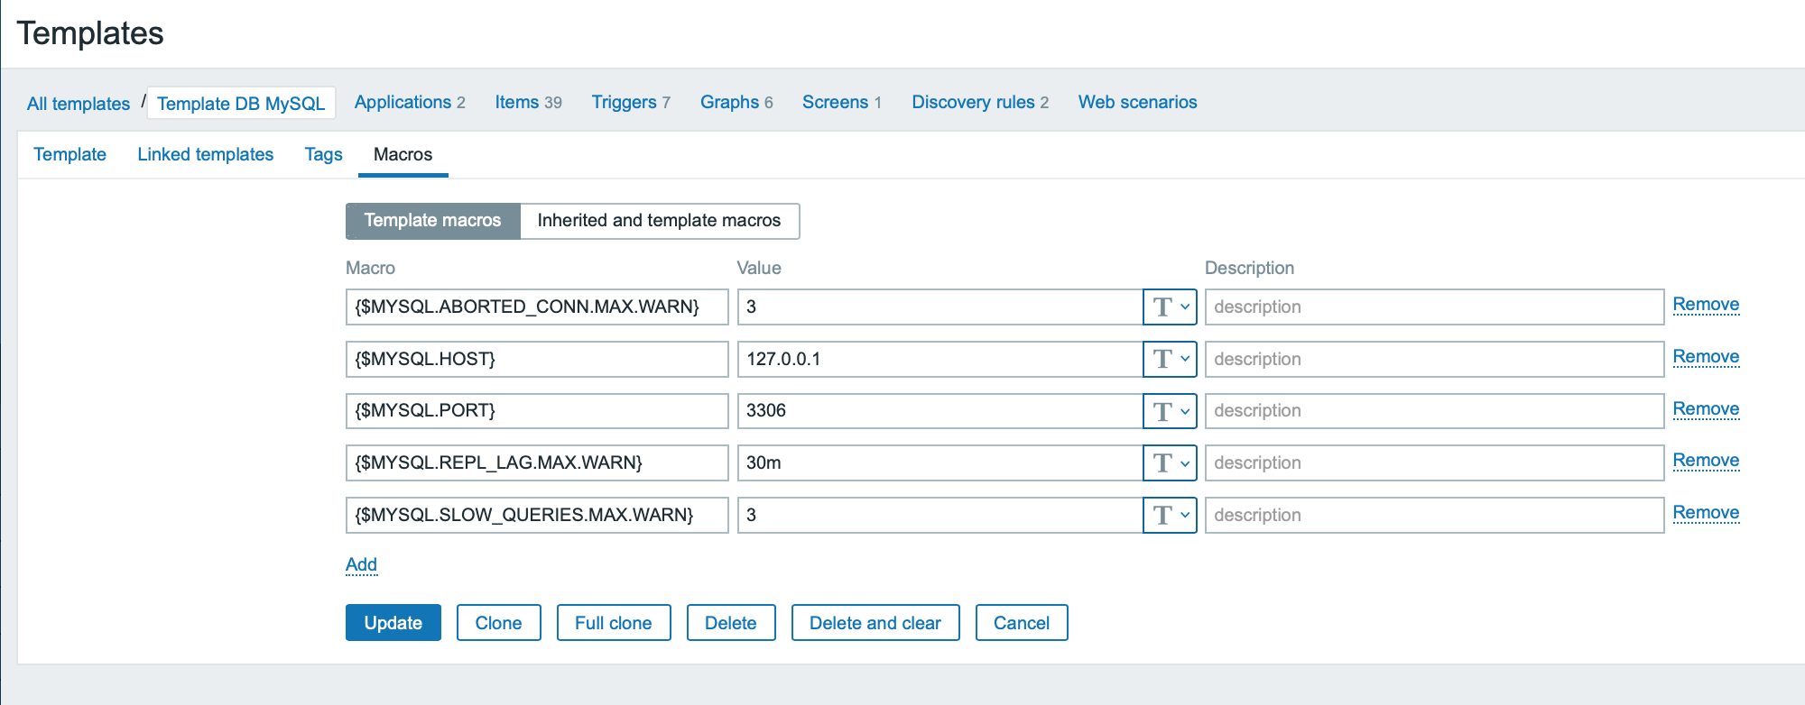This screenshot has height=705, width=1805.
Task: Switch to the Tags tab
Action: coord(324,154)
